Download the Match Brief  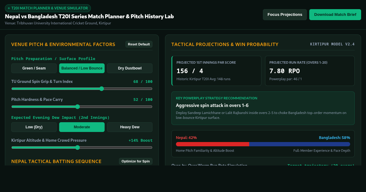click(335, 15)
